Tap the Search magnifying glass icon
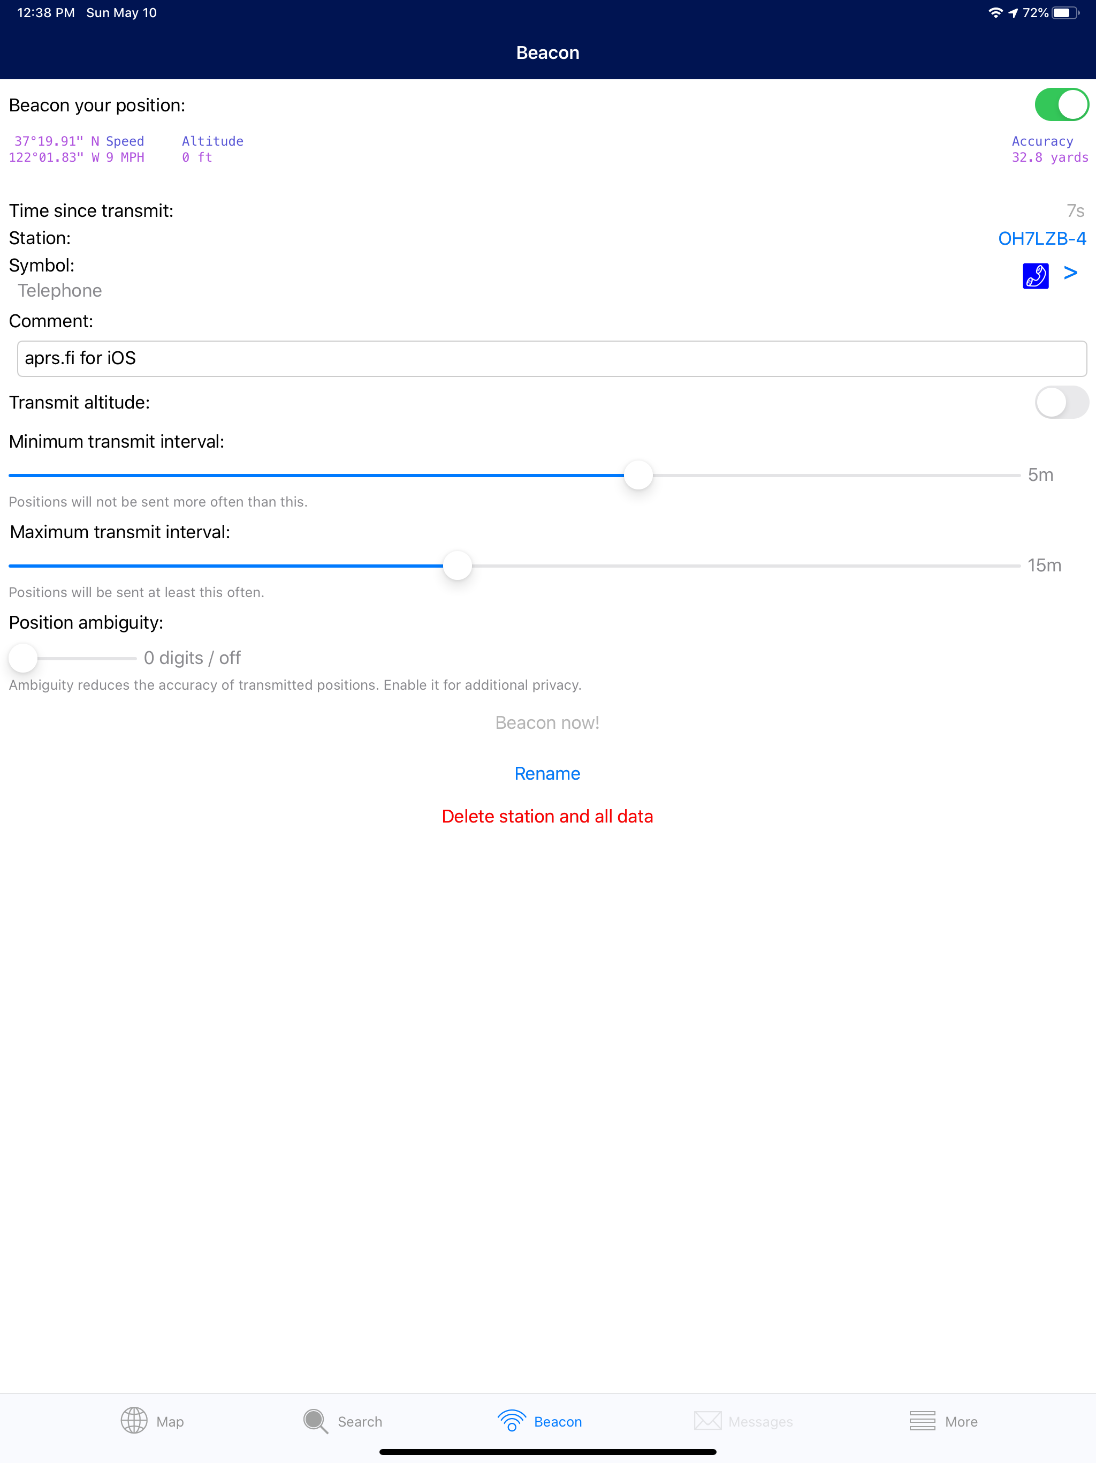 (315, 1421)
